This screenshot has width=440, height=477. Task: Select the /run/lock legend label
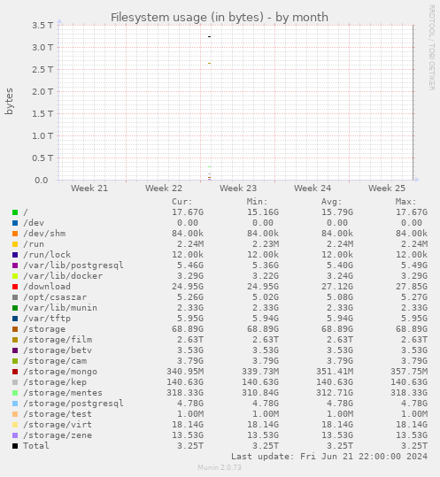point(47,255)
